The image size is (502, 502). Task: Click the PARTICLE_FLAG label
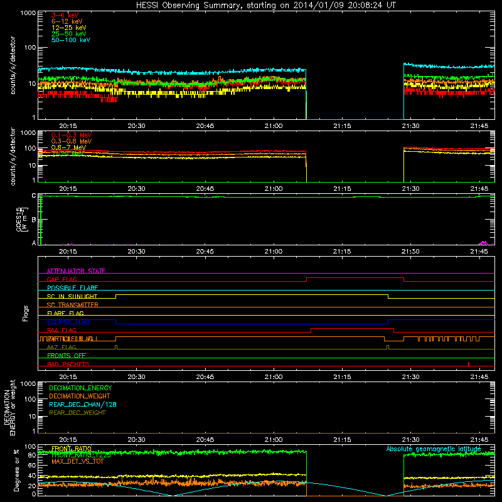click(x=71, y=339)
